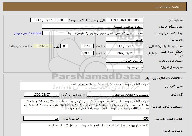192x136 pixels.
Task: Click the delivery city field طبس مسینا
Action: (x=124, y=67)
